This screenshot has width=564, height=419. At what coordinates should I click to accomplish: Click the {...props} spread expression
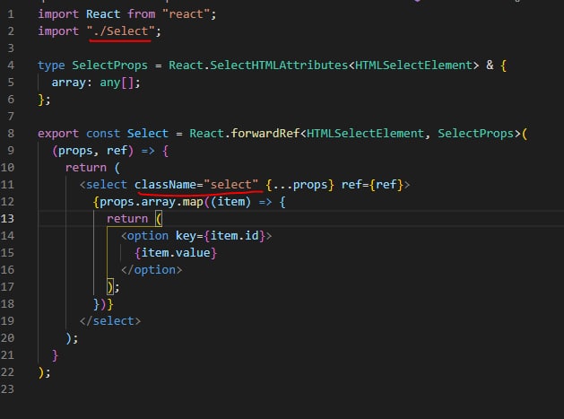point(300,185)
